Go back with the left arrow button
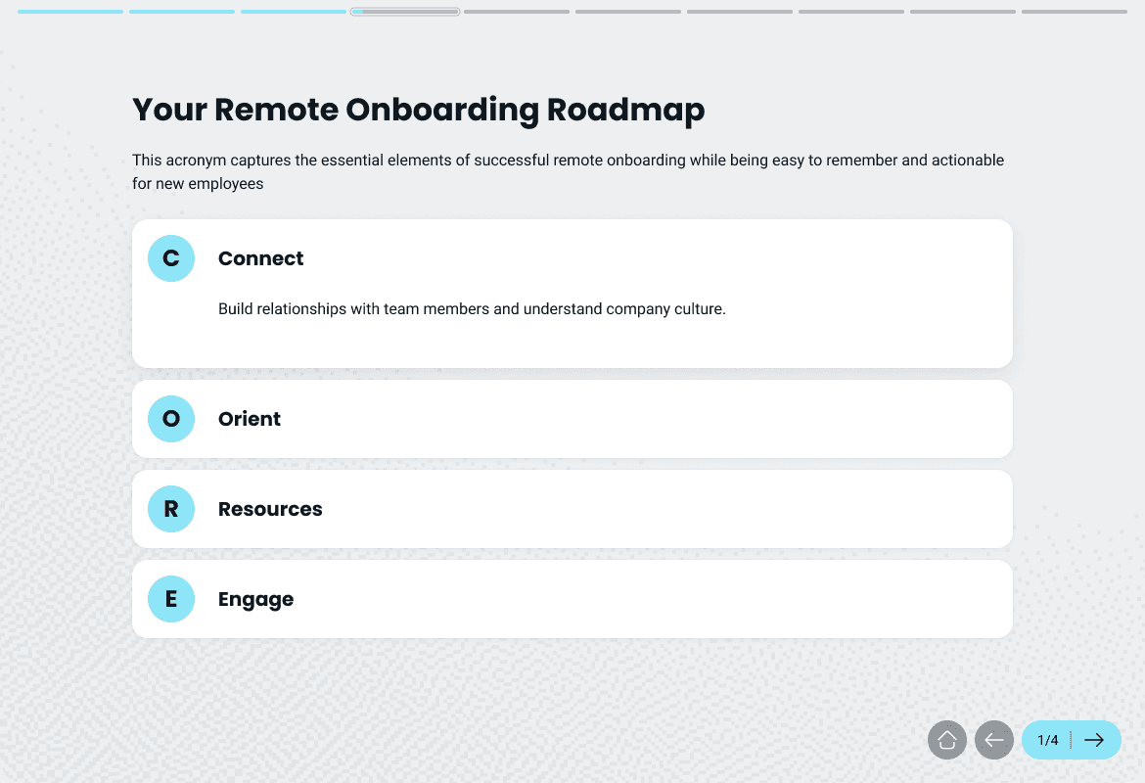 click(994, 740)
